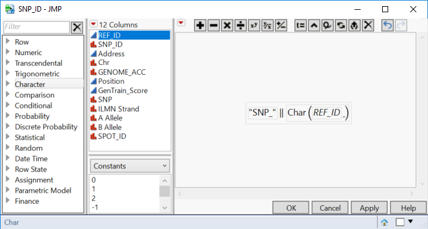Open the formula editor red triangle menu

(x=181, y=23)
